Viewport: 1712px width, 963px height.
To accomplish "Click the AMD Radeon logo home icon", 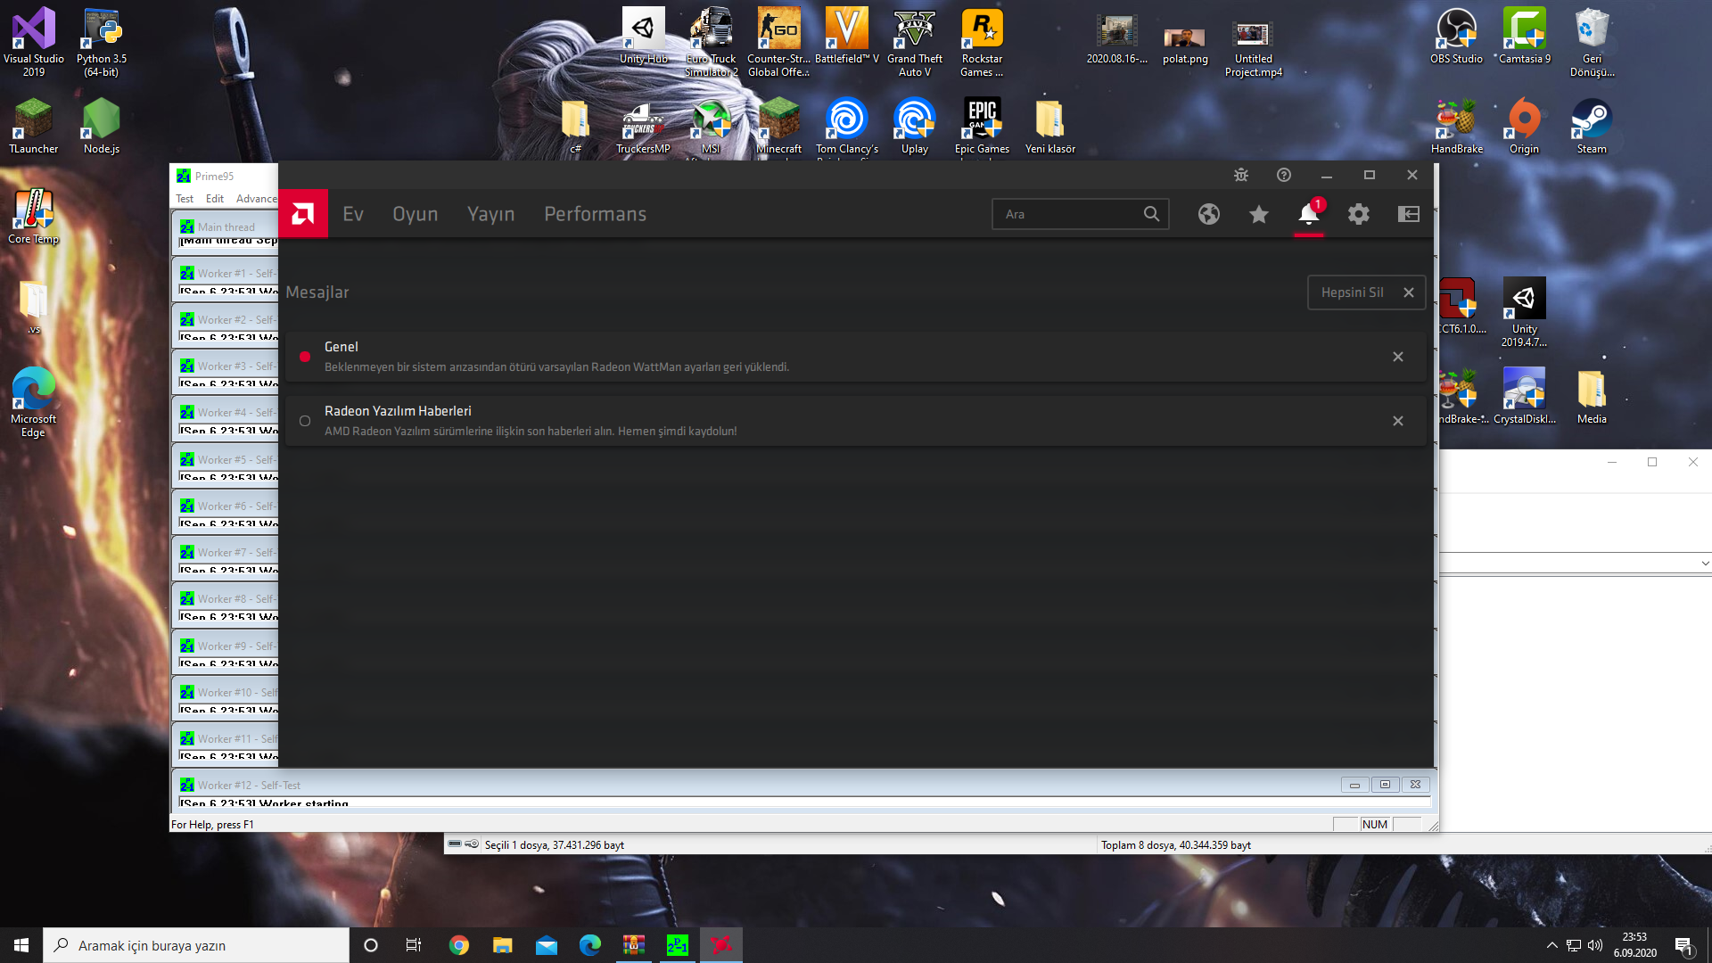I will [x=303, y=214].
